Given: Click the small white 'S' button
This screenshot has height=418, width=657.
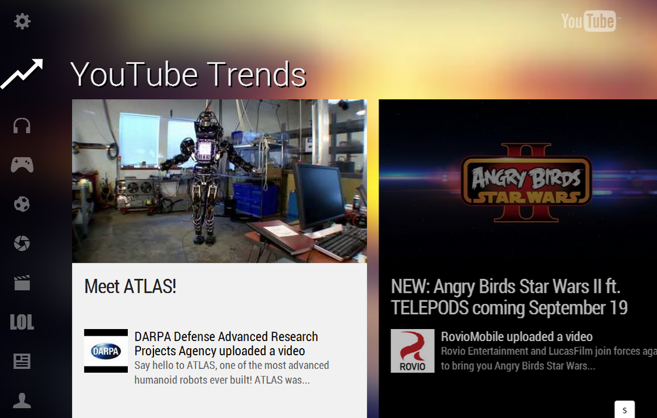Looking at the screenshot, I should tap(624, 410).
